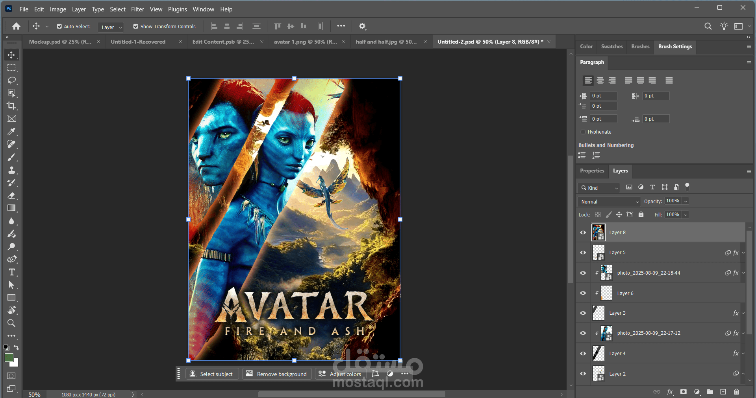Select the Crop tool
This screenshot has height=398, width=756.
(x=11, y=106)
